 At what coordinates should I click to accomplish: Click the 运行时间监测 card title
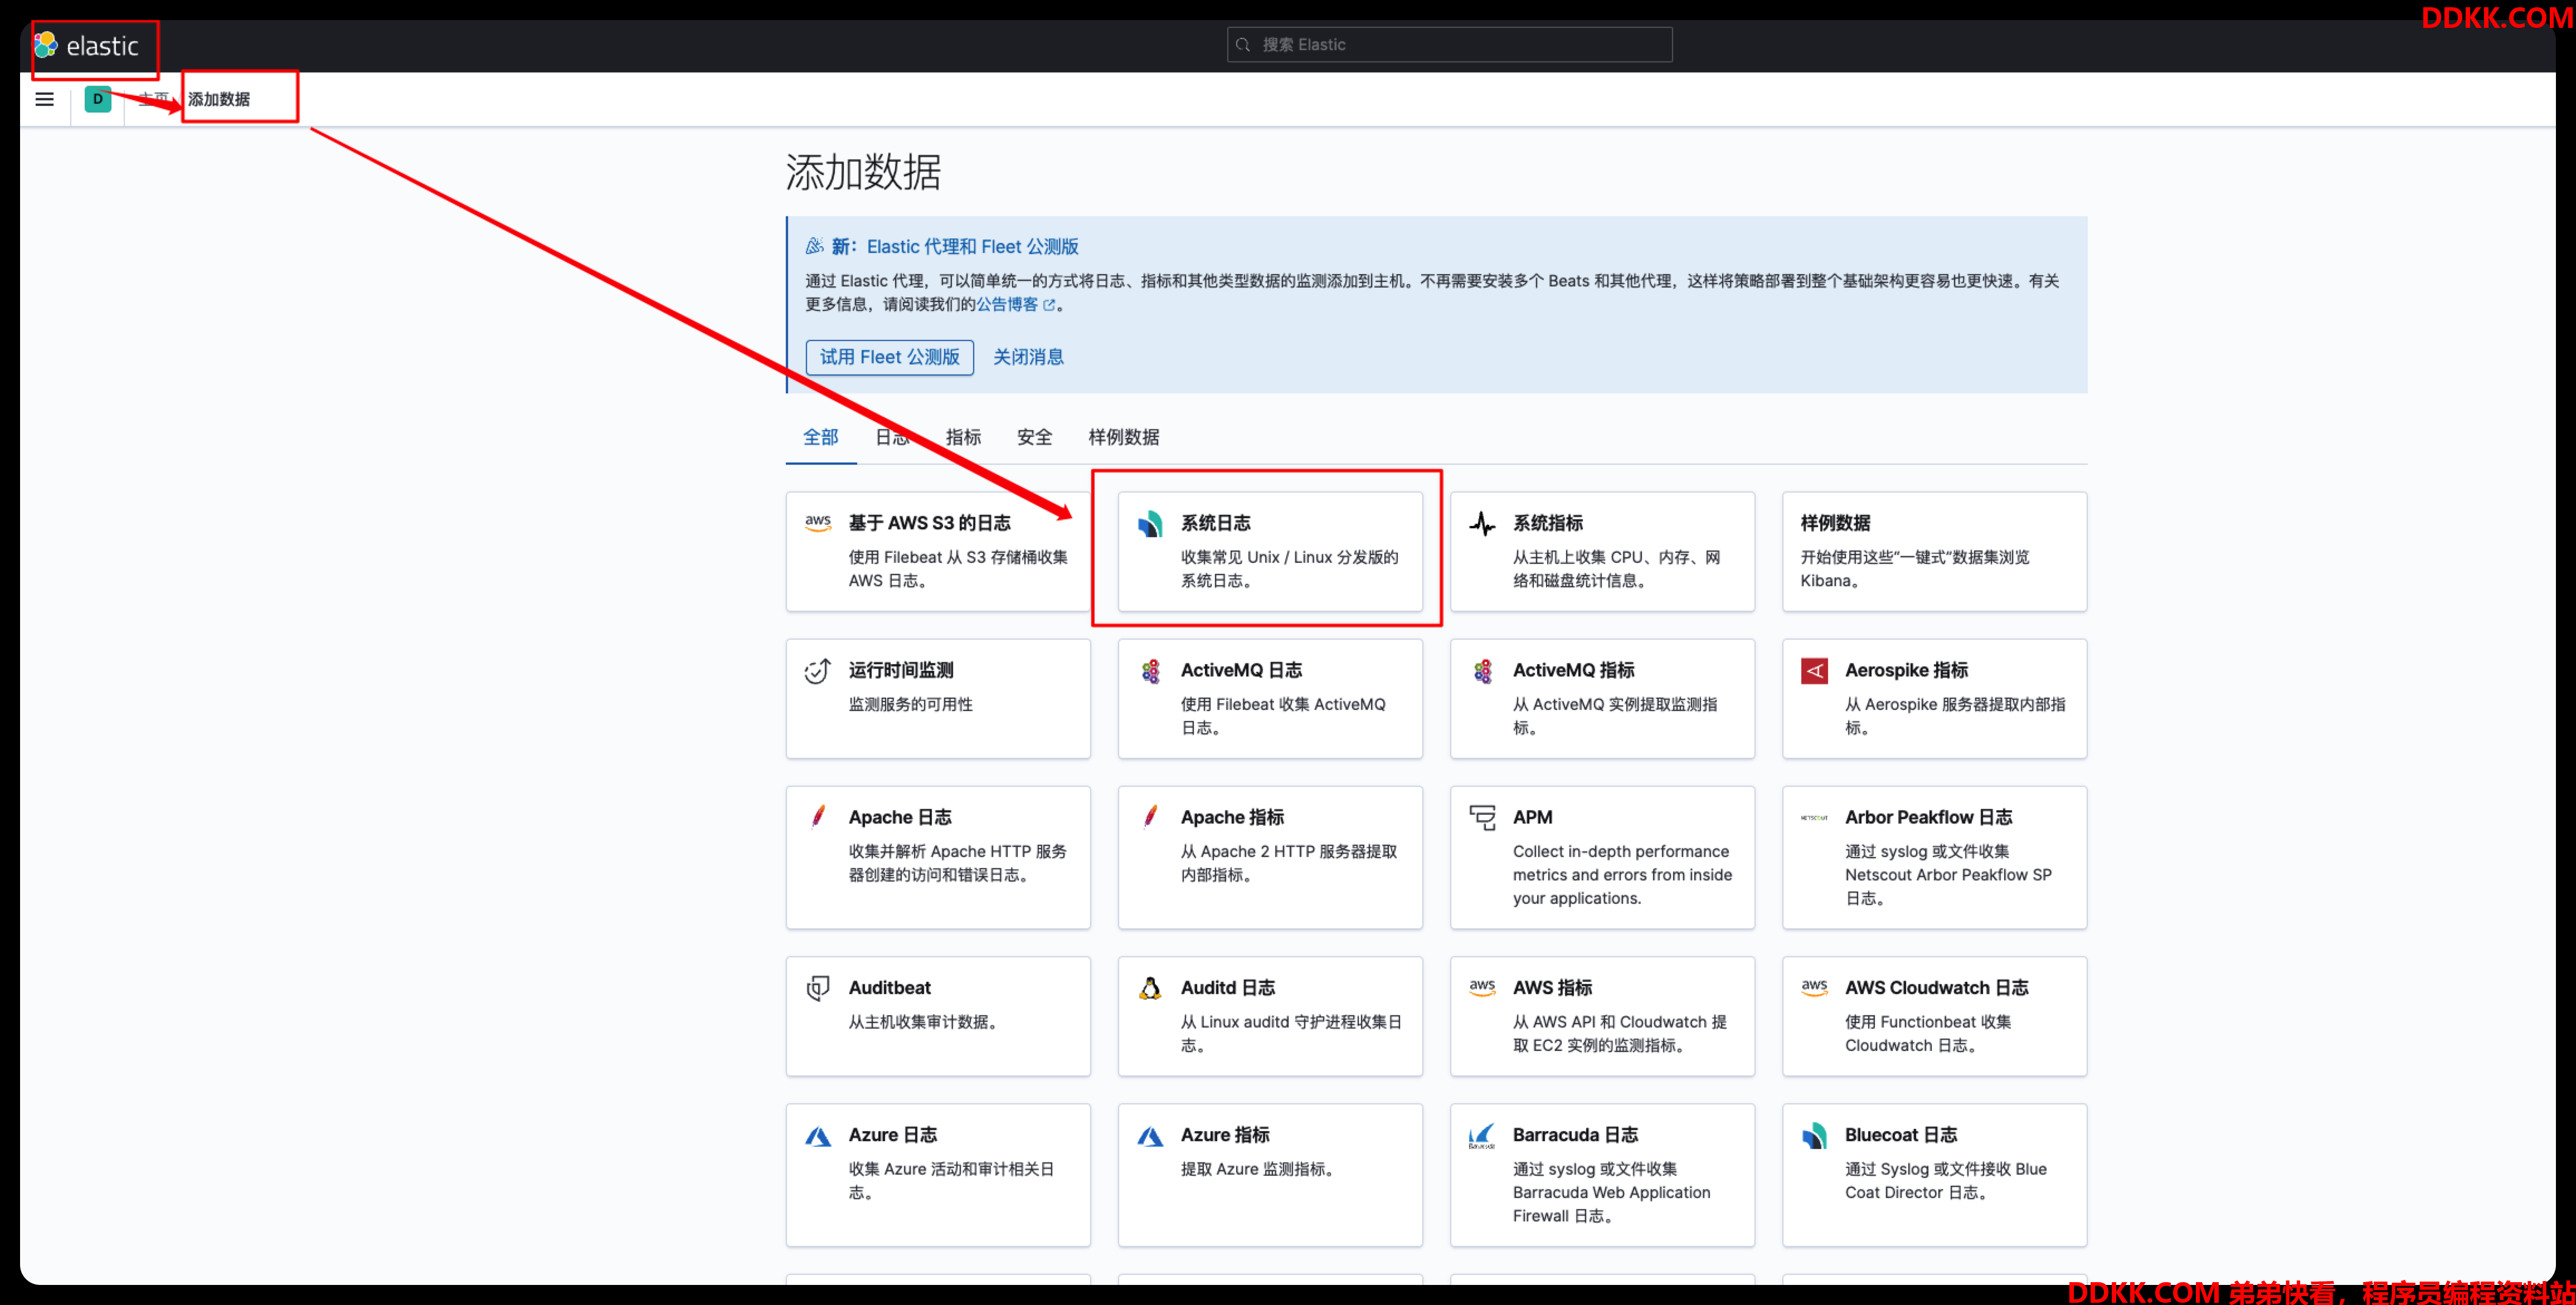tap(900, 670)
